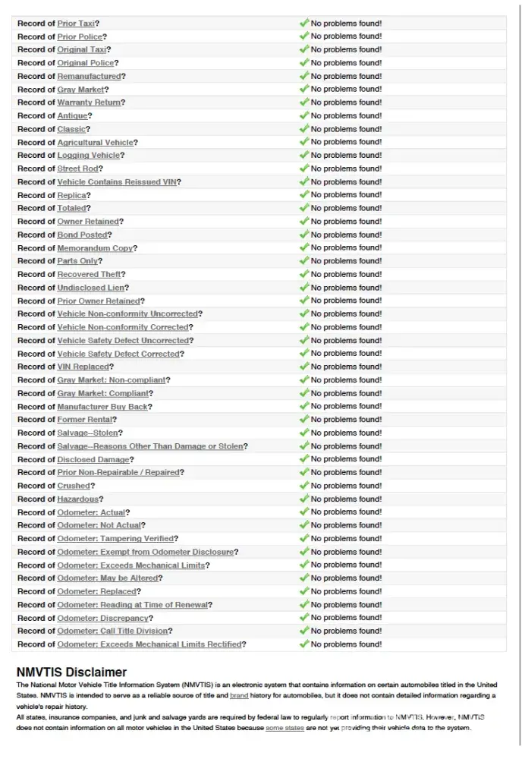
Task: Click the green checkmark on the Totaled row
Action: click(303, 208)
